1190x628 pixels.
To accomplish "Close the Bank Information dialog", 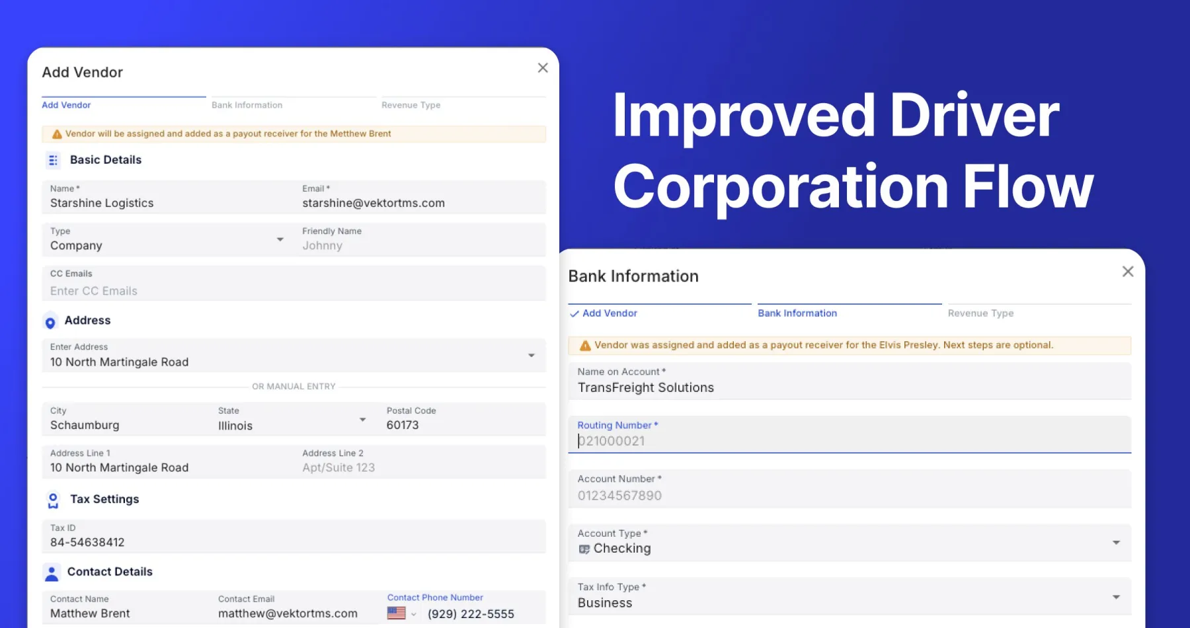I will click(x=1128, y=272).
